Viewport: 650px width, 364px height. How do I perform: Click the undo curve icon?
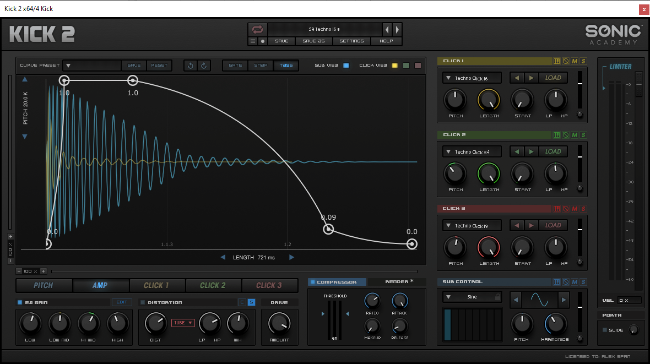click(x=191, y=66)
